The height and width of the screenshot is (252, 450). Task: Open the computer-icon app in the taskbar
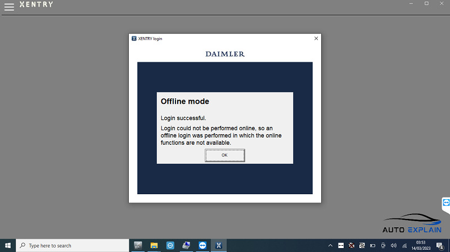click(186, 245)
